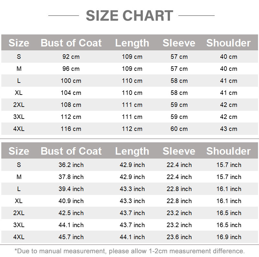Click the 40.9 inch bust value
This screenshot has height=257, width=259.
click(71, 201)
